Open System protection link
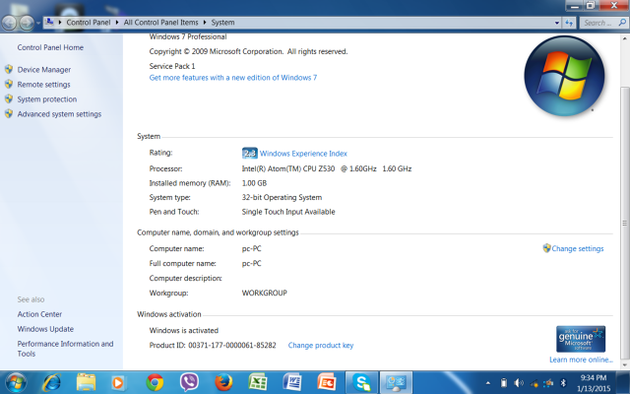This screenshot has width=630, height=394. [x=46, y=99]
